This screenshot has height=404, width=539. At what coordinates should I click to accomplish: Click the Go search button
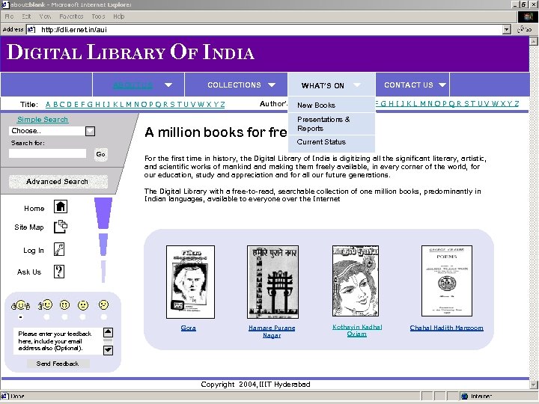[101, 154]
